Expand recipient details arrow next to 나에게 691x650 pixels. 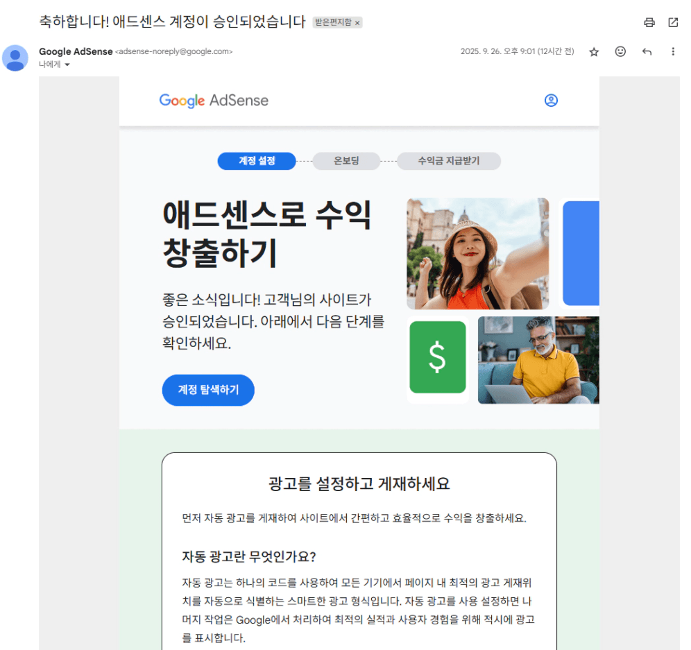click(67, 65)
